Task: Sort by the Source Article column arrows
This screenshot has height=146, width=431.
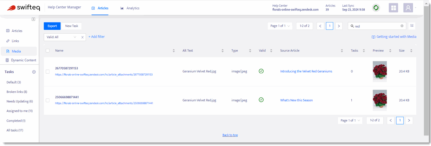Action: tap(342, 51)
